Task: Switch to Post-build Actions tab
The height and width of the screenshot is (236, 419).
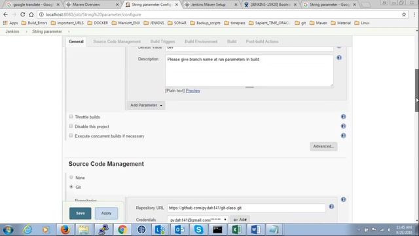Action: 262,41
